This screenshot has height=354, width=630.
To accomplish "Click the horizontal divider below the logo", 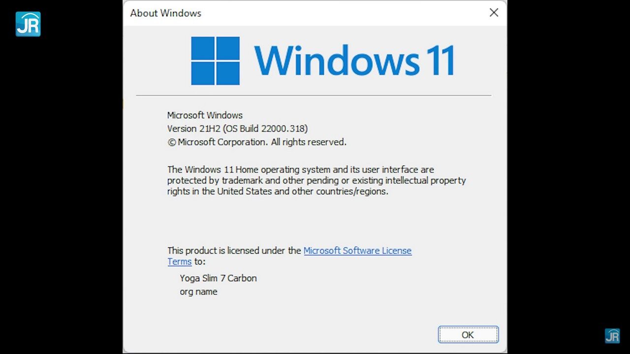I will click(314, 95).
